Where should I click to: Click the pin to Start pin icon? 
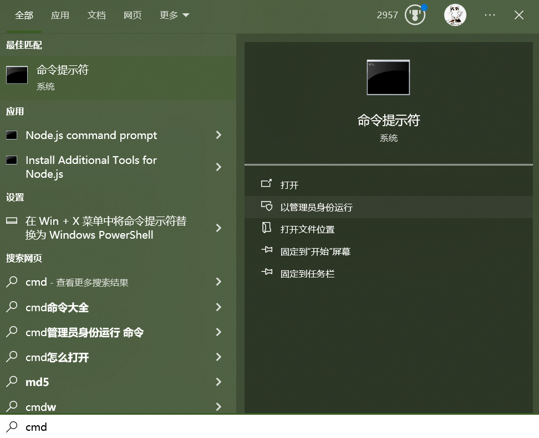pyautogui.click(x=266, y=250)
